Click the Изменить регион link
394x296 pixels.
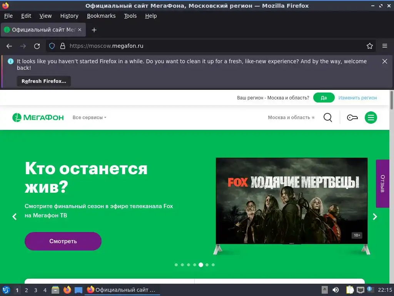click(x=357, y=98)
